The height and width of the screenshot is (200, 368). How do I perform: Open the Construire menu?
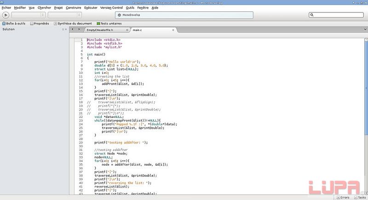[74, 8]
